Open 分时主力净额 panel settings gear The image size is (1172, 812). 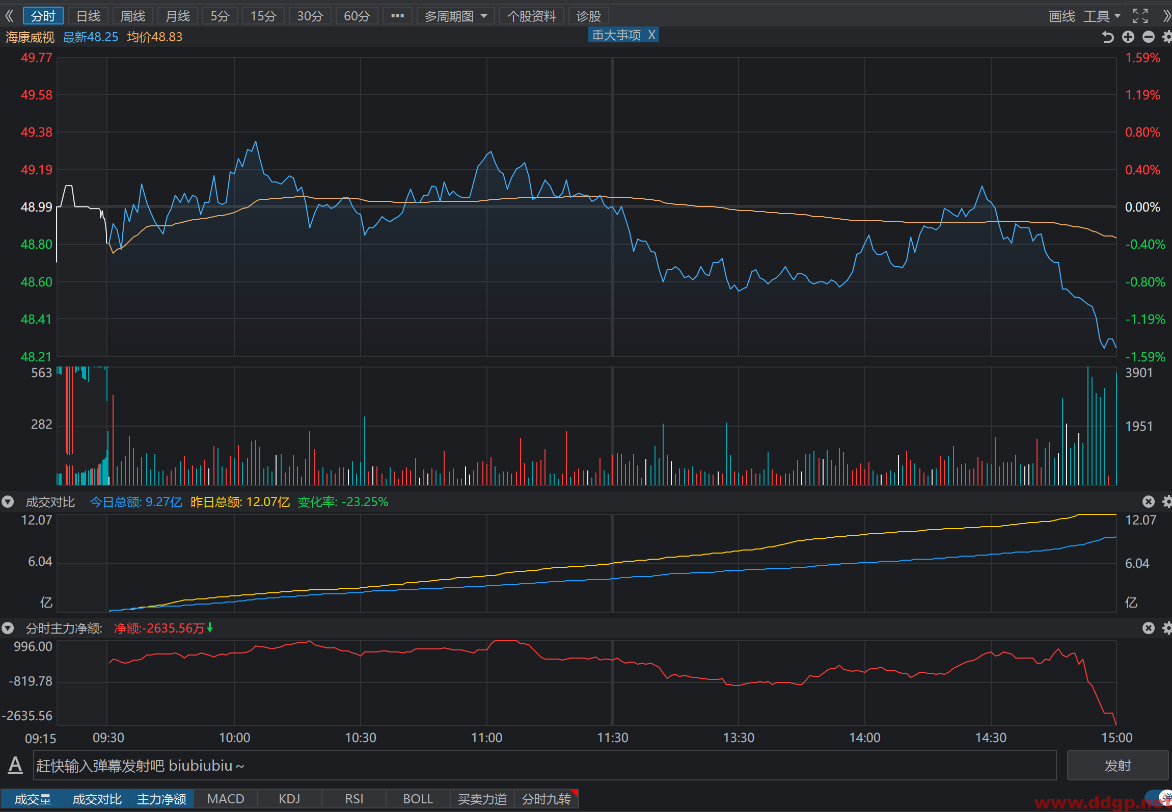click(1167, 628)
